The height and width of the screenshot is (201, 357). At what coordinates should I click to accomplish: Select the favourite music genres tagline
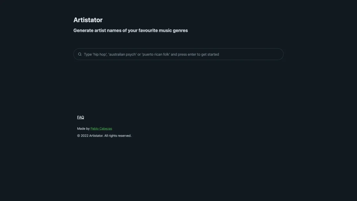tap(131, 30)
